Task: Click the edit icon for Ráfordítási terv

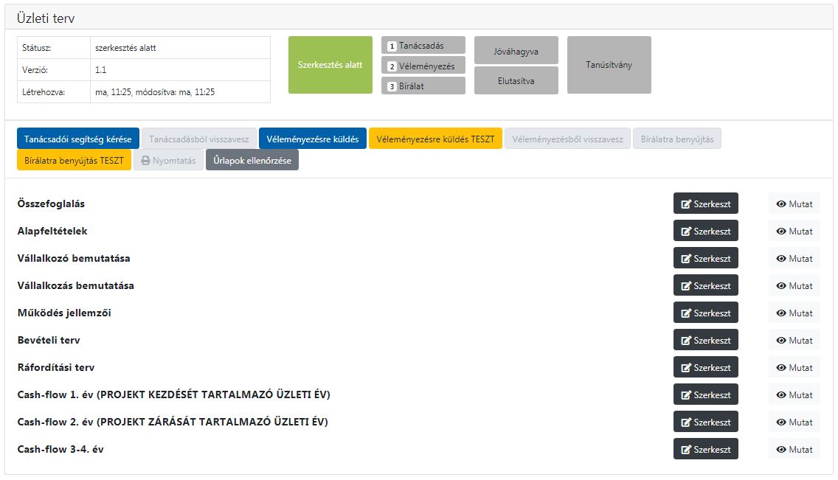Action: 686,368
